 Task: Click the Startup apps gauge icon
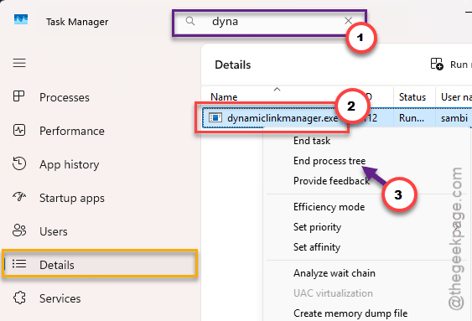(19, 197)
